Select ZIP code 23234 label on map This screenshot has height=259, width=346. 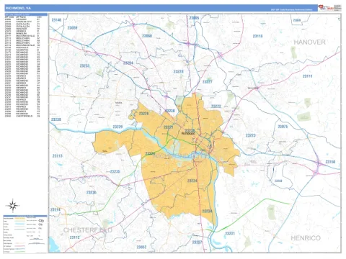pos(207,212)
